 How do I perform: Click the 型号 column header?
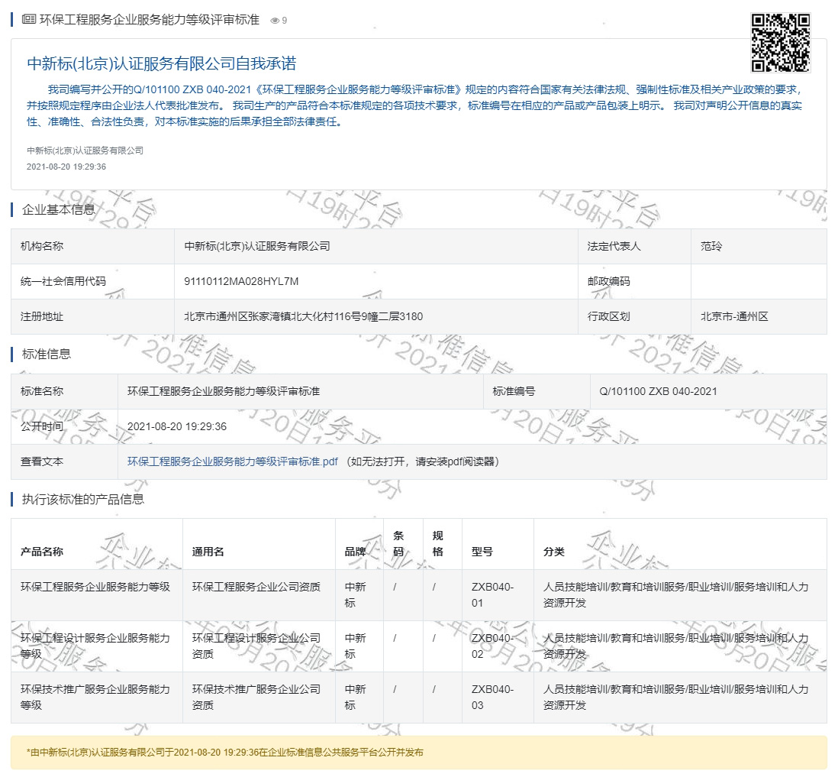(498, 544)
